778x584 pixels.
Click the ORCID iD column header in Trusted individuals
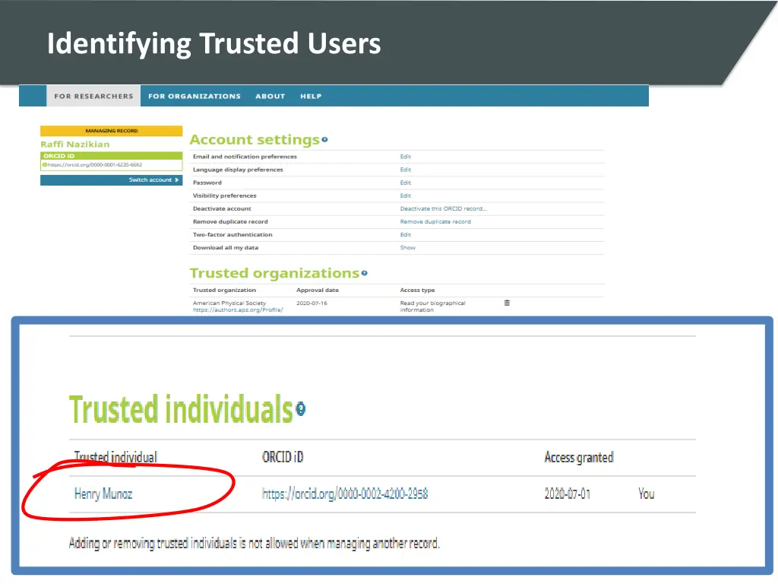click(283, 457)
